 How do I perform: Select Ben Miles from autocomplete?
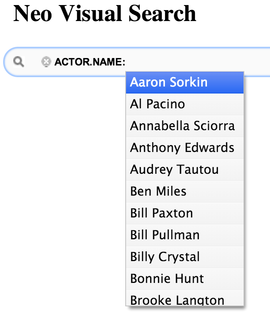[158, 191]
